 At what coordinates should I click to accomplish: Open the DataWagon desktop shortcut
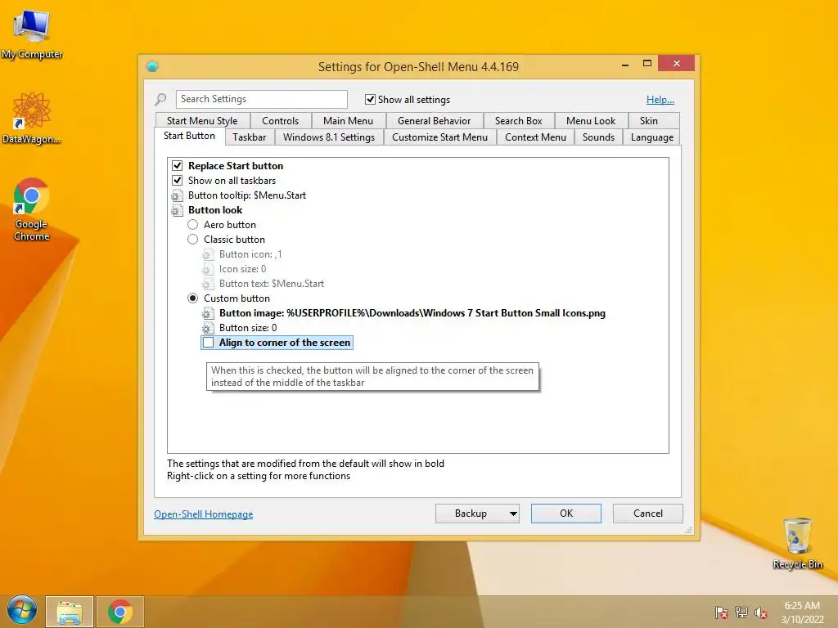(32, 118)
